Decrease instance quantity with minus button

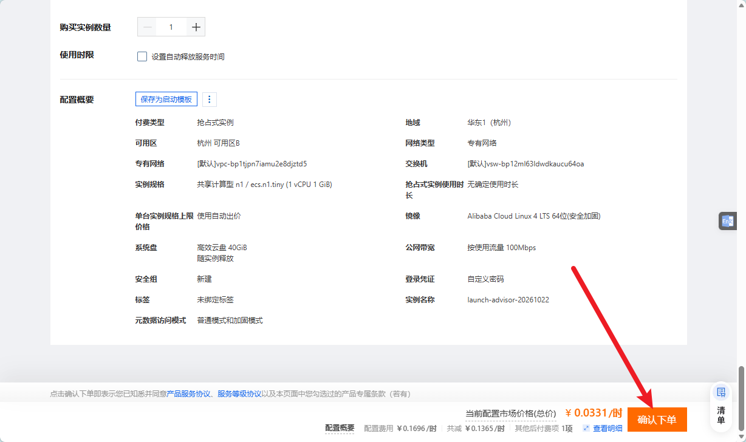(147, 27)
